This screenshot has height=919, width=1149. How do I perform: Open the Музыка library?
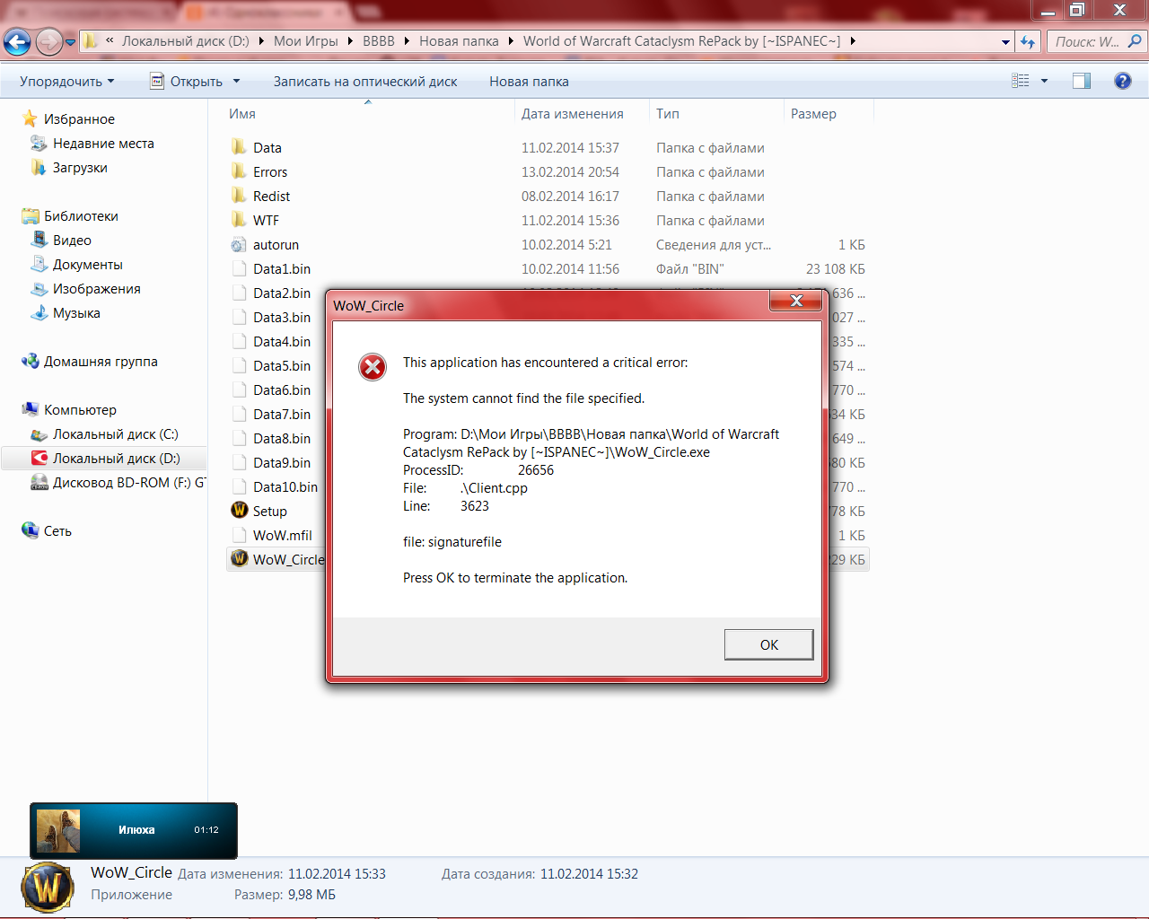coord(66,312)
